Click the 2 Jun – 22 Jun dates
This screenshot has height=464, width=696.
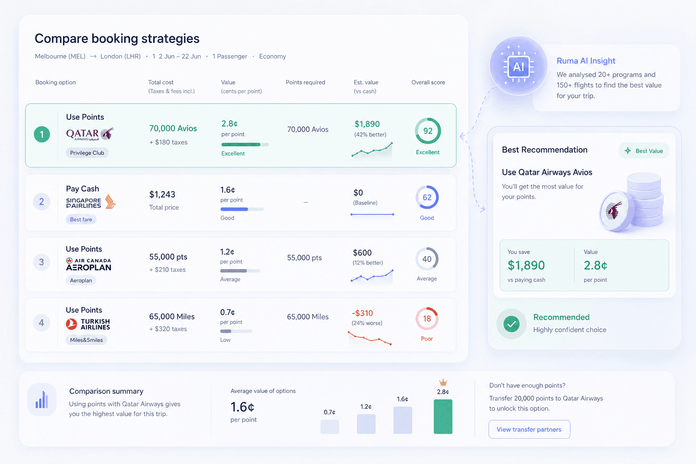click(180, 56)
